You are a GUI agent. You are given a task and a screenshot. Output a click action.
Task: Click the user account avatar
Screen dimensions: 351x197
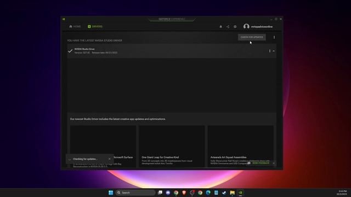(x=246, y=27)
